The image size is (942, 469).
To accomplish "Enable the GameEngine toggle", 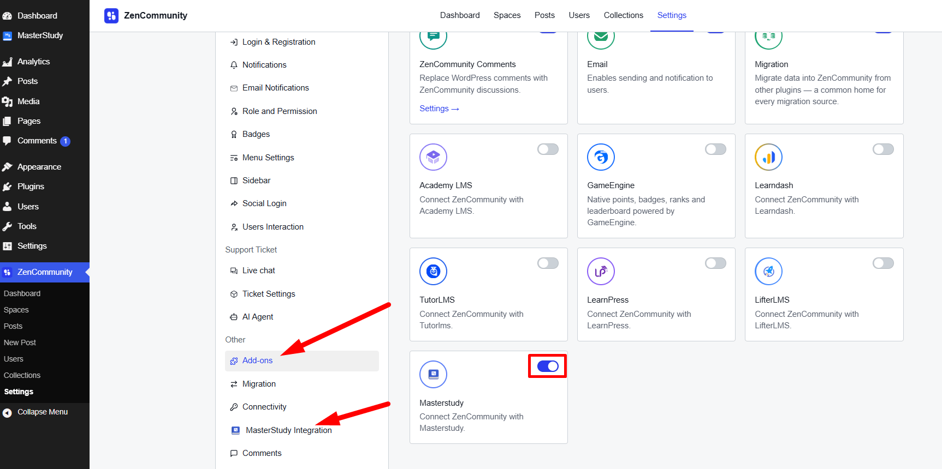I will (x=715, y=149).
